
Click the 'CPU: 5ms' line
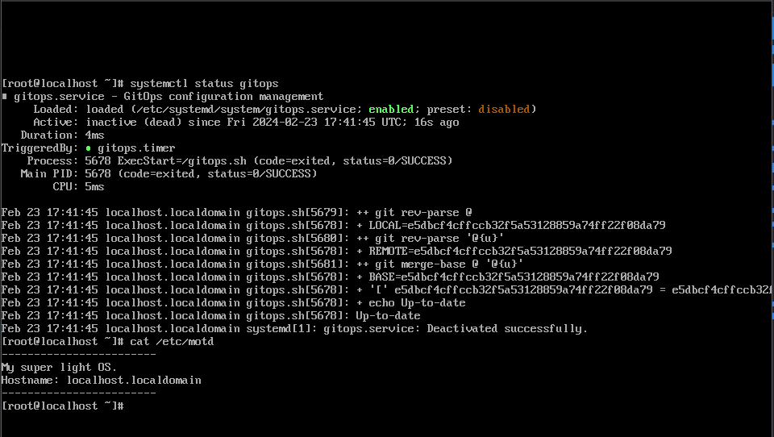(78, 186)
